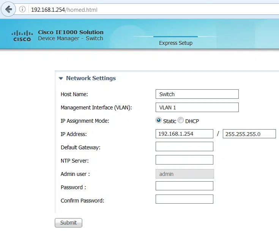Click the Network Settings heading text
279x231 pixels.
91,78
